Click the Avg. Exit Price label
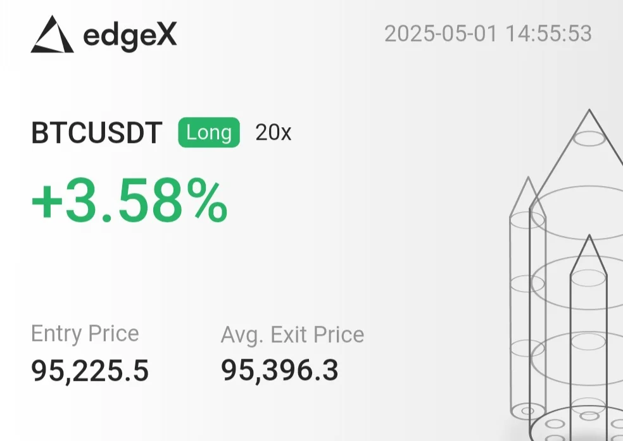 click(x=292, y=334)
